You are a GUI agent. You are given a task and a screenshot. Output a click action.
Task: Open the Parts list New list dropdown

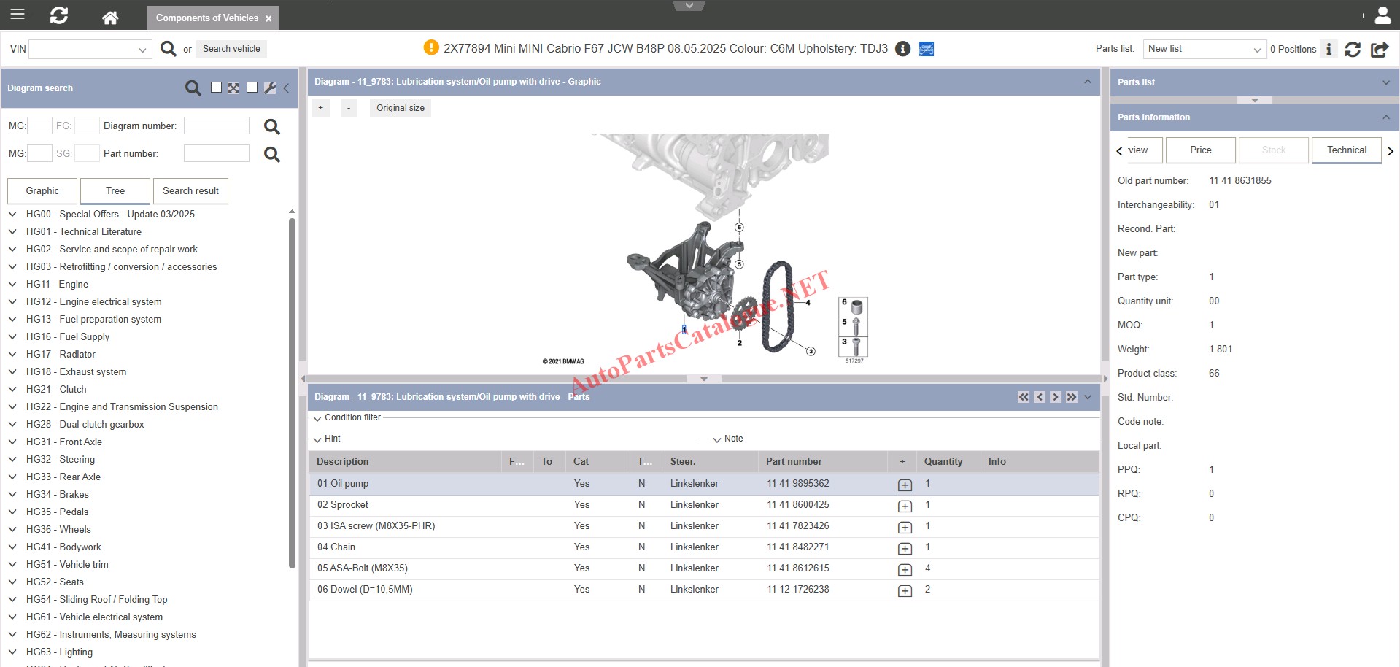pos(1204,49)
